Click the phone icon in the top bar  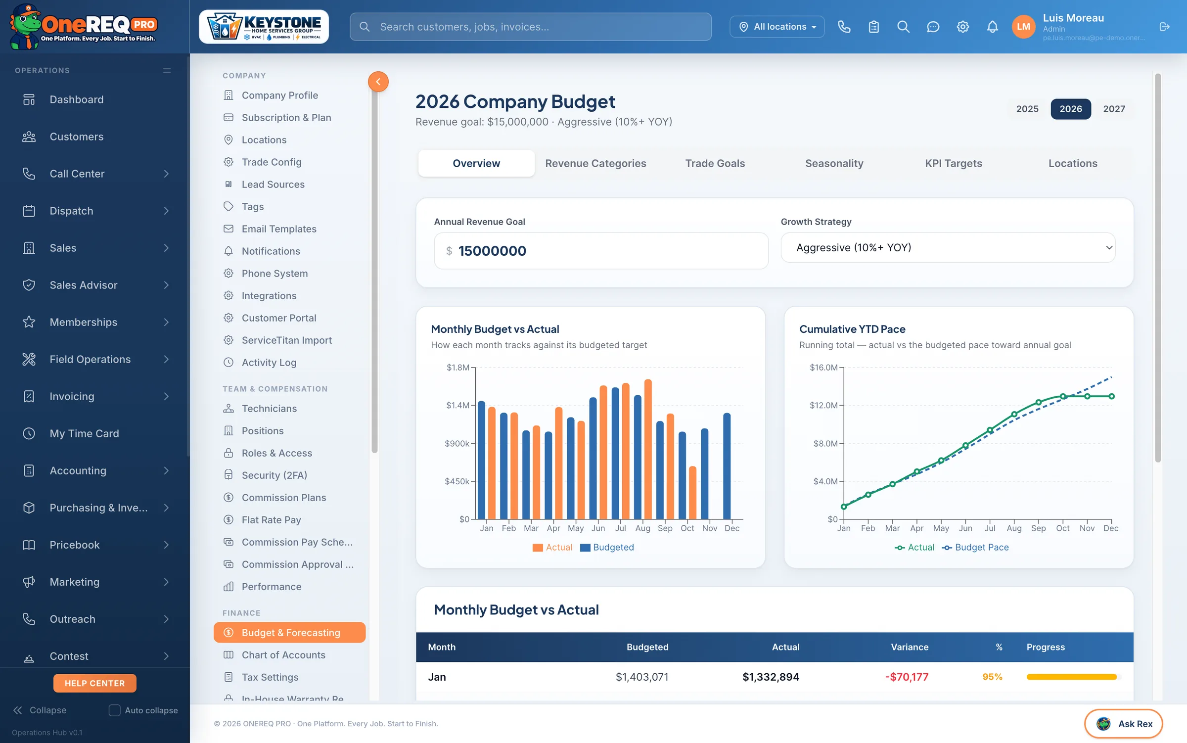pos(844,27)
